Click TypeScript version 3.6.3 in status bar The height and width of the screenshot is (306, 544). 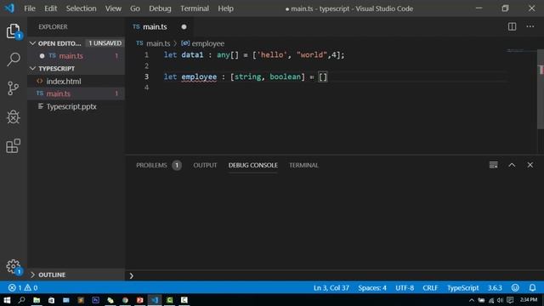tap(495, 287)
